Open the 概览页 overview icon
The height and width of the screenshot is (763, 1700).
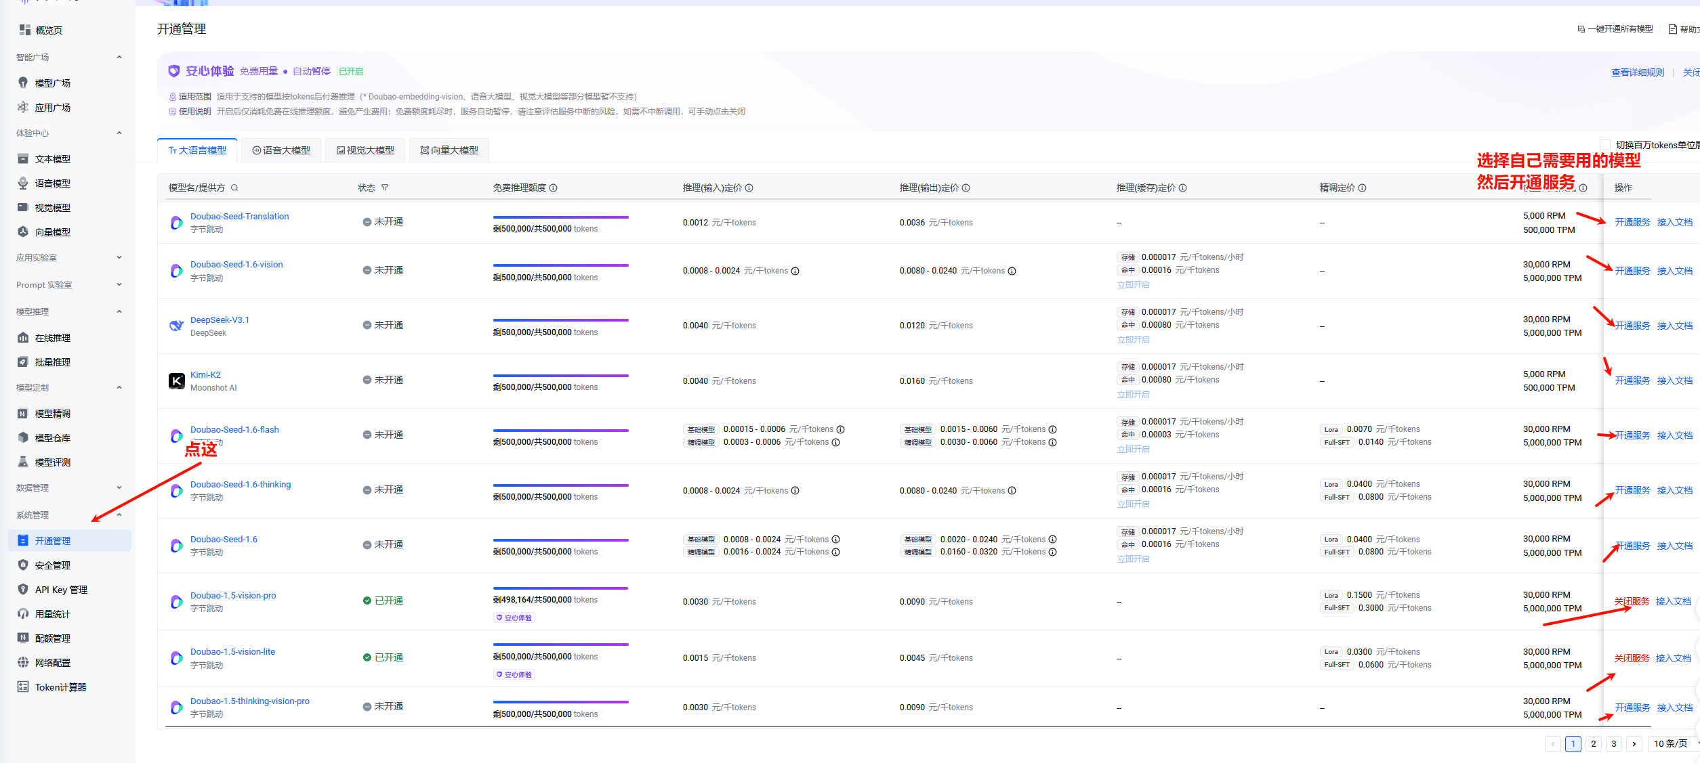coord(24,30)
